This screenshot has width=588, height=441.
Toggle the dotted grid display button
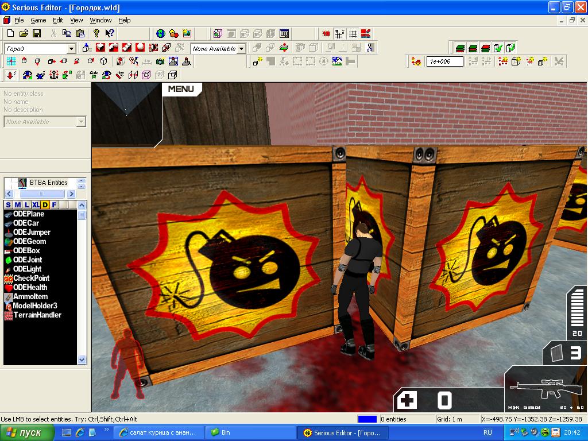point(353,34)
